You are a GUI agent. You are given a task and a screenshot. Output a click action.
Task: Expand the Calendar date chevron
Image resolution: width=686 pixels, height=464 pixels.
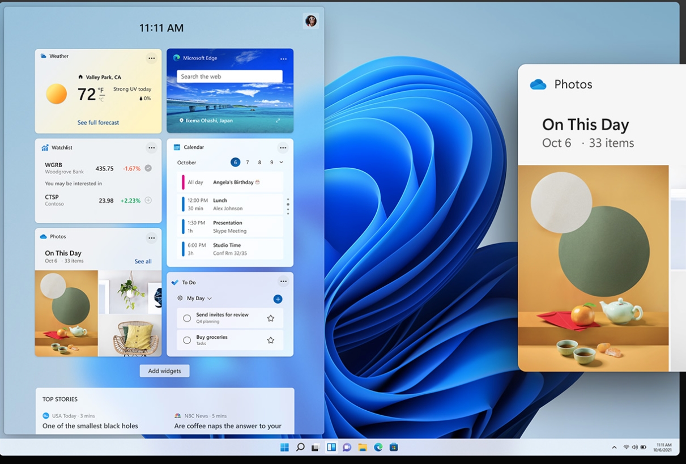[282, 163]
